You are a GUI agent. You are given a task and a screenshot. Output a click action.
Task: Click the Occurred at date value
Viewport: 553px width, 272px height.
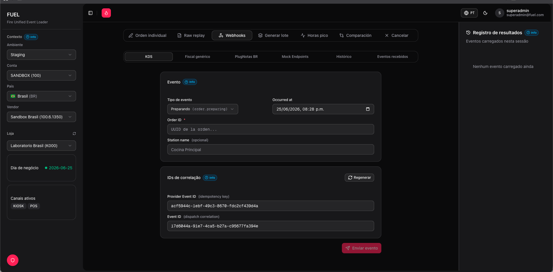[x=300, y=109]
